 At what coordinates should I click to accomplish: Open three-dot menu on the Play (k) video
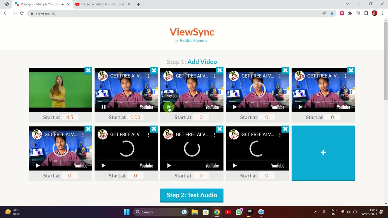click(214, 76)
